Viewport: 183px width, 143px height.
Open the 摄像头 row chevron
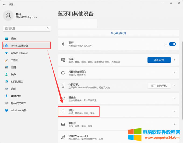click(174, 99)
